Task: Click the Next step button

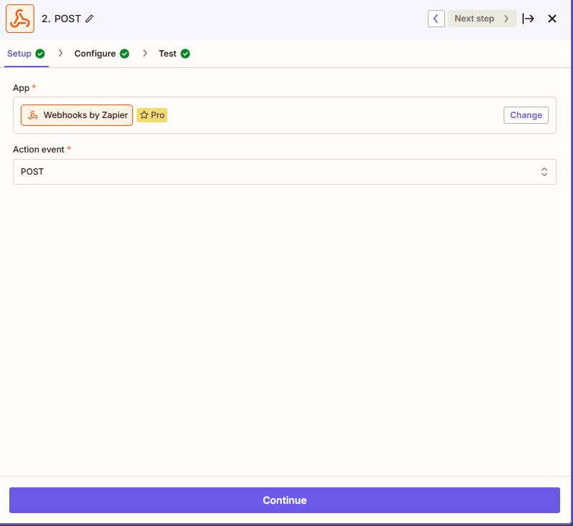Action: 481,19
